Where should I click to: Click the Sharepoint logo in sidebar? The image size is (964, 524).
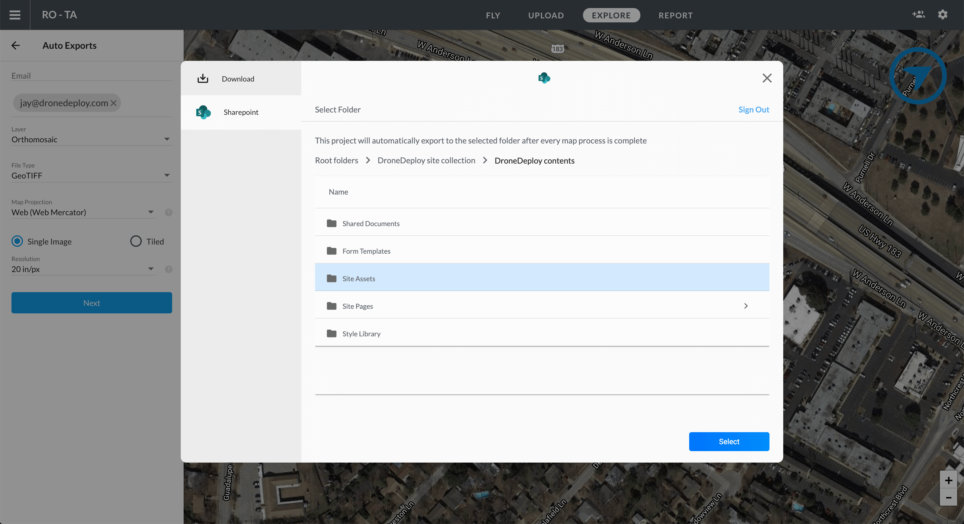point(203,112)
